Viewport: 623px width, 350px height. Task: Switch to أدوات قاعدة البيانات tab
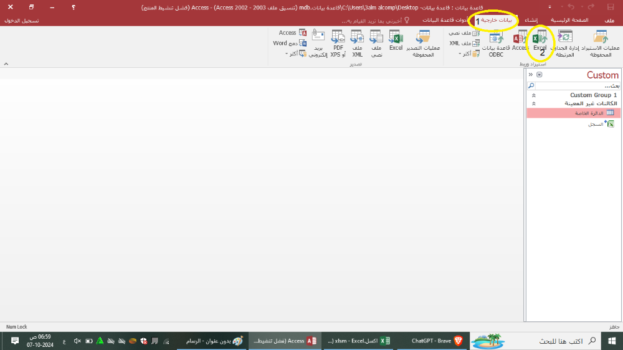pos(445,21)
